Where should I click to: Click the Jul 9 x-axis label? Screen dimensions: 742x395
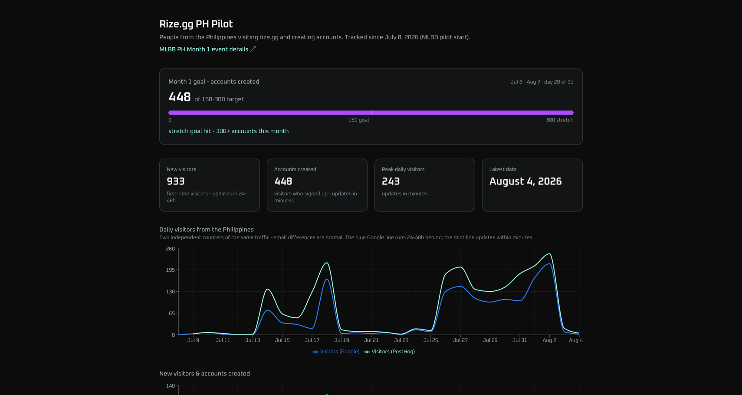point(193,340)
